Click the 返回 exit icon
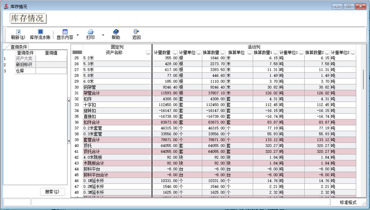 [x=136, y=31]
